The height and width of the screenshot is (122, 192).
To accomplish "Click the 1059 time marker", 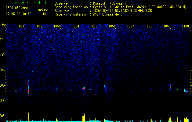I will [x=167, y=26].
